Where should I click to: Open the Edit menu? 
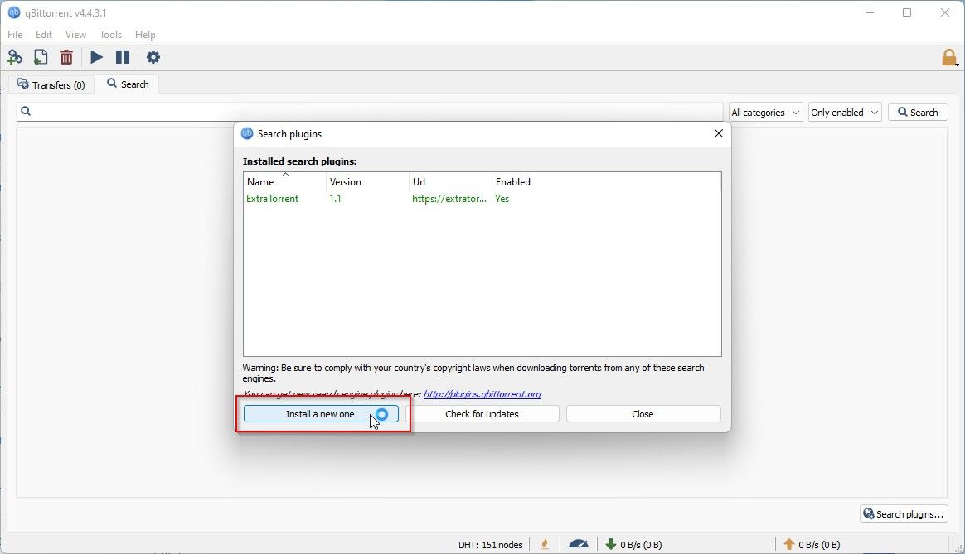point(44,35)
